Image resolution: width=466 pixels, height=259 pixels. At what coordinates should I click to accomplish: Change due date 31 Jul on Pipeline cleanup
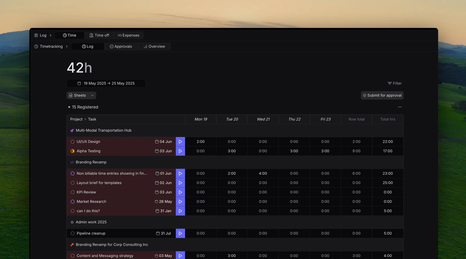click(x=164, y=233)
